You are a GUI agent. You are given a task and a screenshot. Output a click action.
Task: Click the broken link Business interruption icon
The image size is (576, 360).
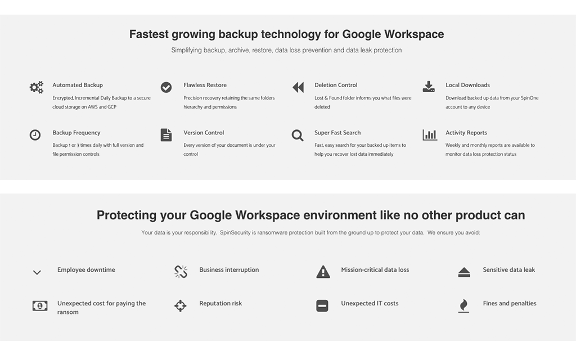pyautogui.click(x=181, y=272)
